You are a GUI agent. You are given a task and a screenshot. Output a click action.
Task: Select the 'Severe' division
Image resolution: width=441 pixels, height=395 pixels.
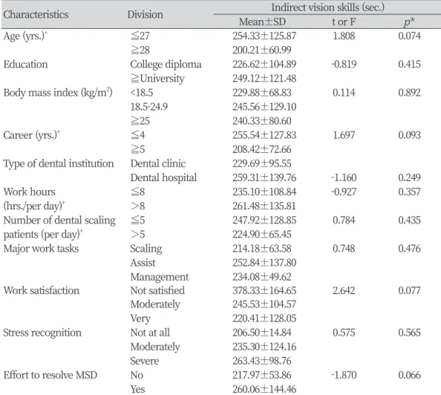[145, 361]
